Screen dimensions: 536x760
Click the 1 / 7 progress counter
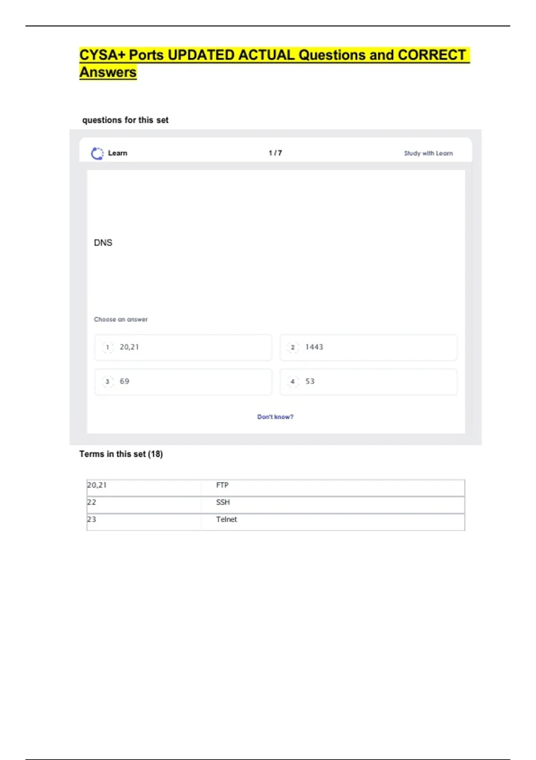point(275,153)
